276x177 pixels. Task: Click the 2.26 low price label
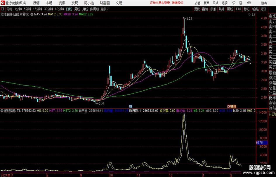click(x=102, y=104)
